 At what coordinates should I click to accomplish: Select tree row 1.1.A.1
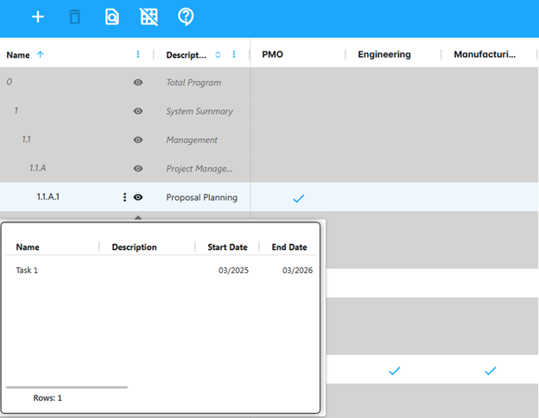48,197
